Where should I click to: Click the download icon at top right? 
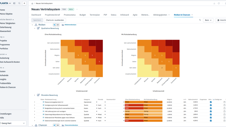pyautogui.click(x=214, y=3)
